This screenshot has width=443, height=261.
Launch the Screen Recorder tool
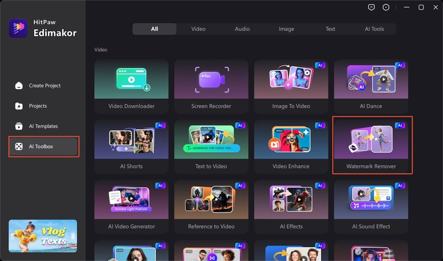[211, 87]
